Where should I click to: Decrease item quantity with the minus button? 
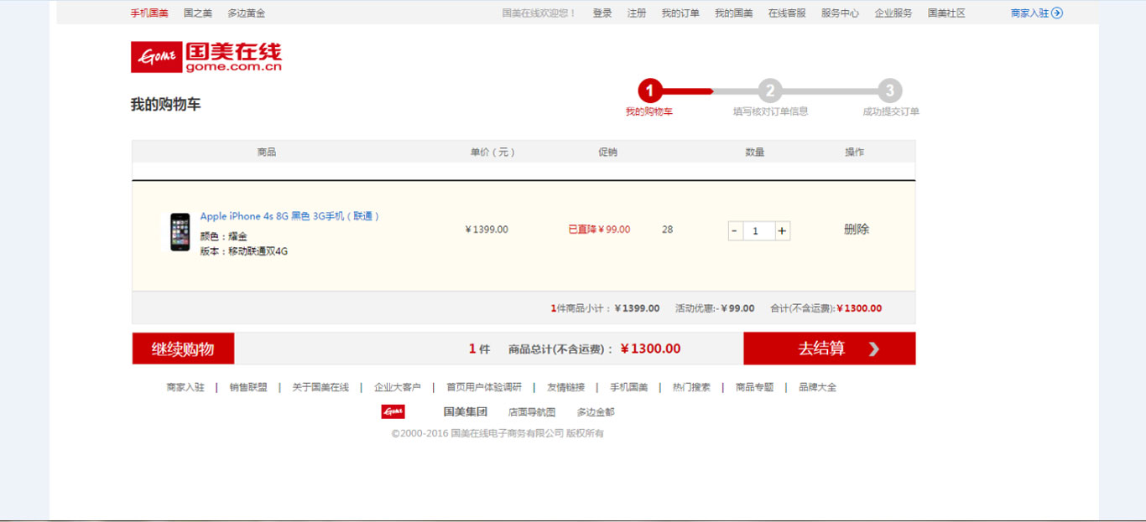(x=735, y=230)
